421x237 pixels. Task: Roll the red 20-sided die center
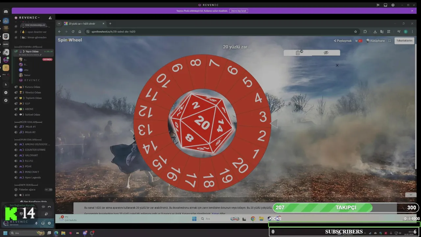click(x=202, y=123)
